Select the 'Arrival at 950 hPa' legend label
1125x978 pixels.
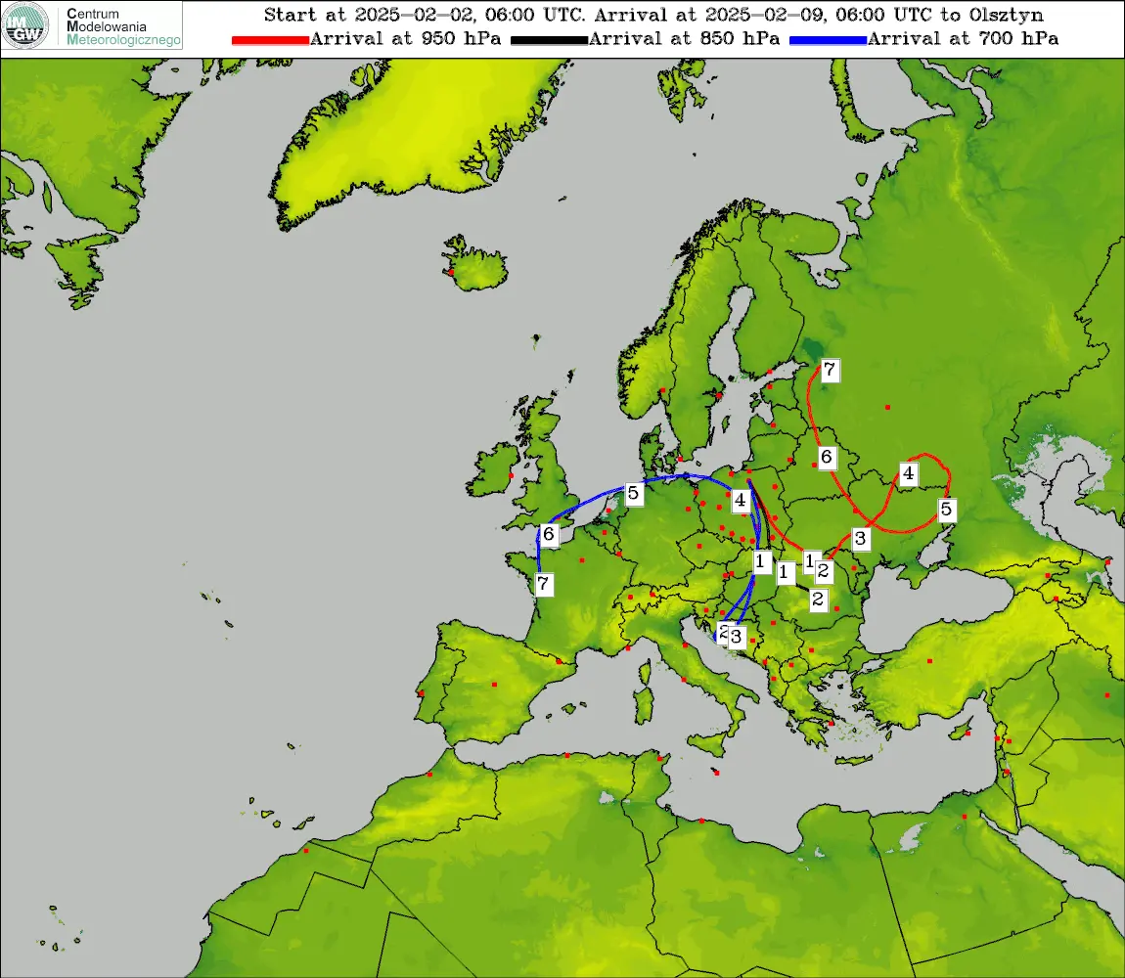click(405, 39)
